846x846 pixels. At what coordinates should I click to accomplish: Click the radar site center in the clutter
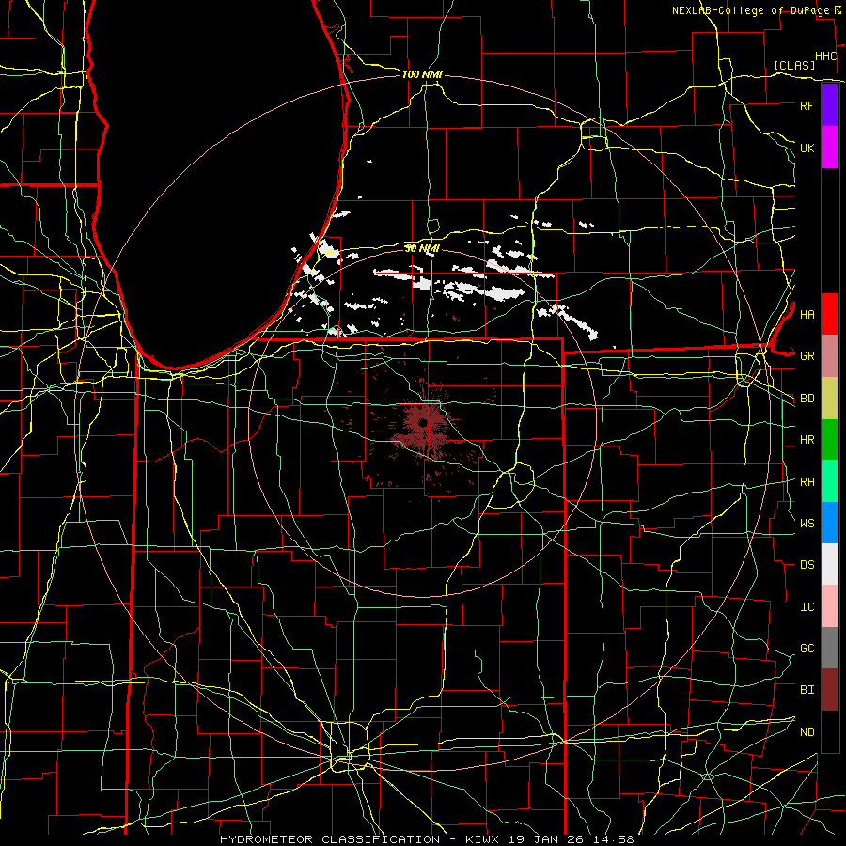(423, 423)
